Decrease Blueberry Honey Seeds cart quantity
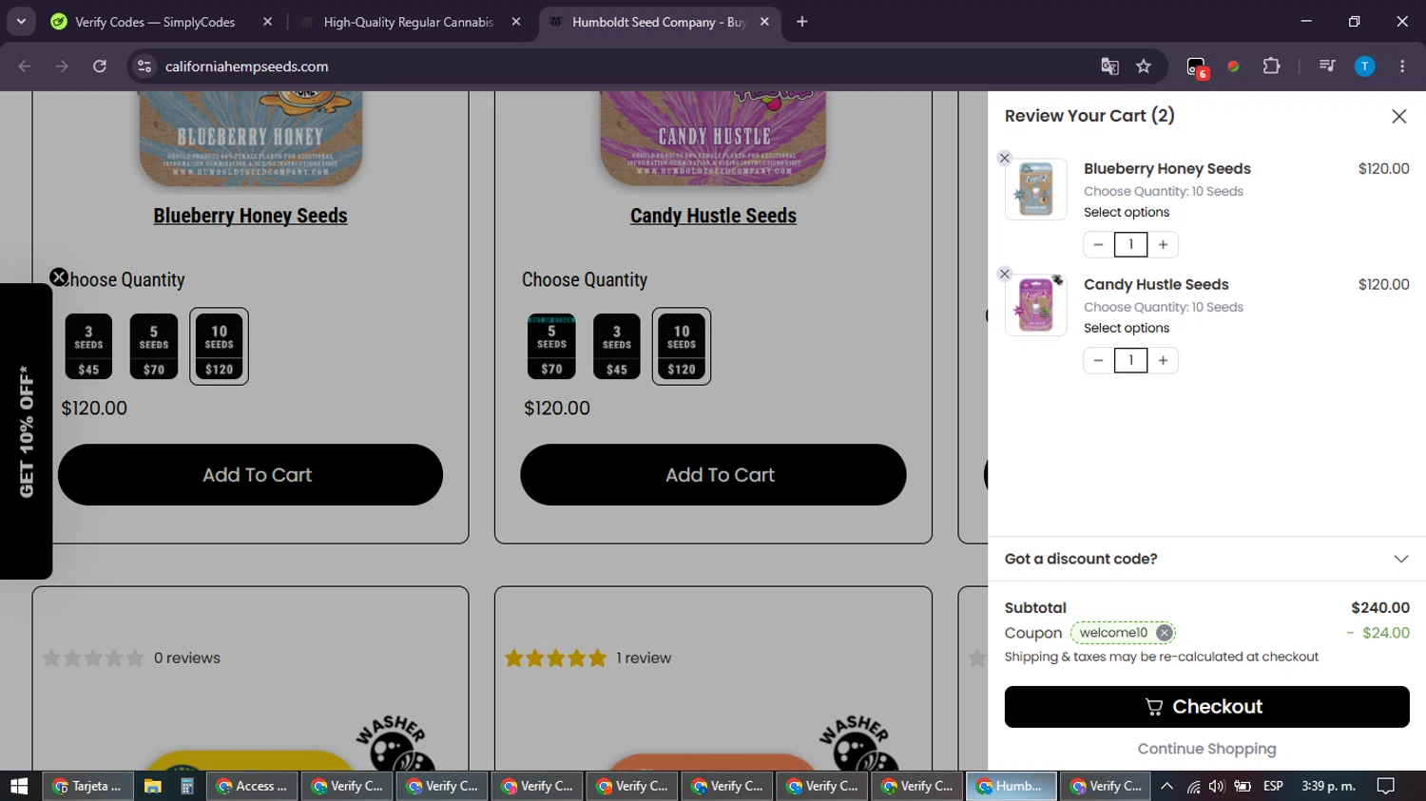Image resolution: width=1426 pixels, height=801 pixels. click(1098, 244)
